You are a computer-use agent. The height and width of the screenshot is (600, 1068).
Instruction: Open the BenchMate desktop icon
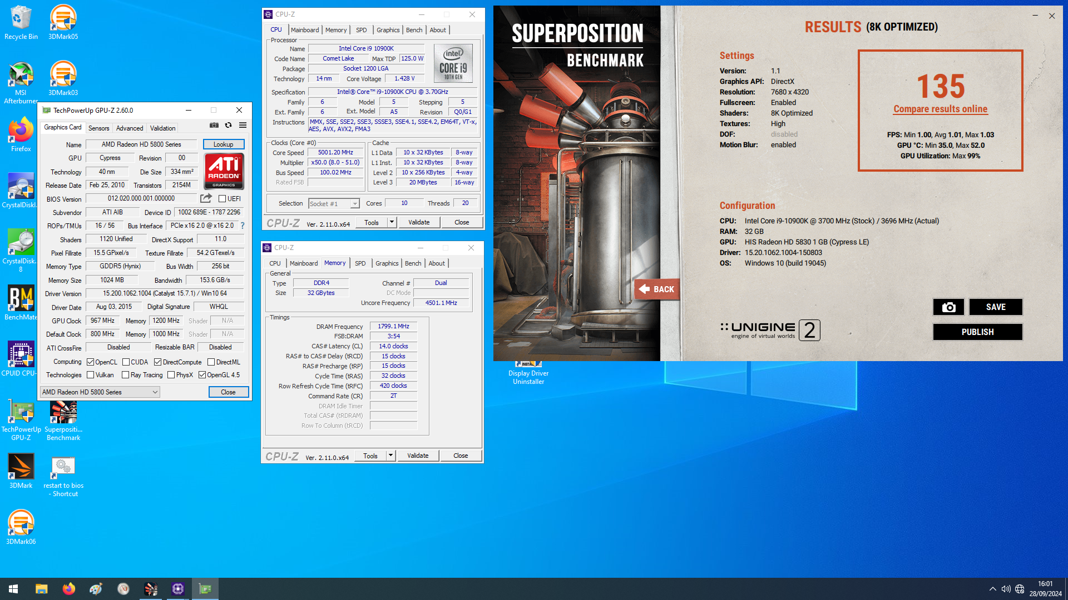[x=21, y=303]
